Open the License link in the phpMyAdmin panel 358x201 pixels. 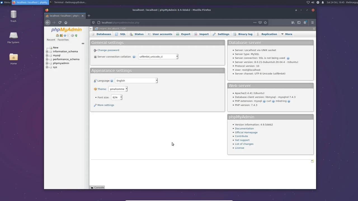click(x=239, y=148)
